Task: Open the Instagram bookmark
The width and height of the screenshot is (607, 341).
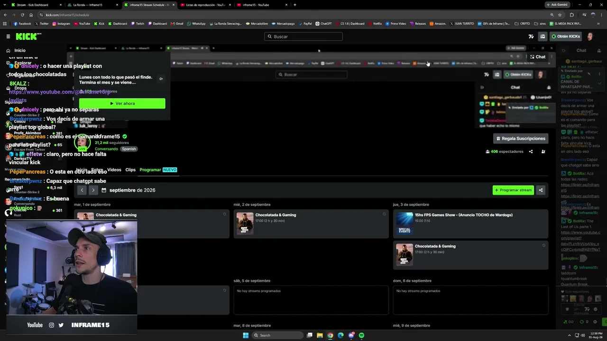Action: coord(61,24)
